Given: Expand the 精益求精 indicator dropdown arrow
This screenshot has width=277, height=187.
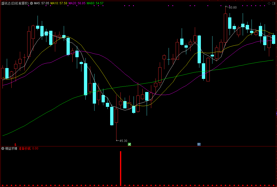Looking at the screenshot, I should pos(3,148).
